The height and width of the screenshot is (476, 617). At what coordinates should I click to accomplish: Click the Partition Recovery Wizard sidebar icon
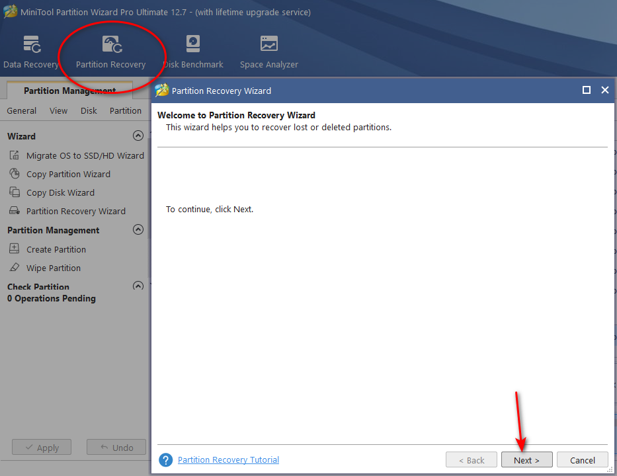tap(14, 211)
